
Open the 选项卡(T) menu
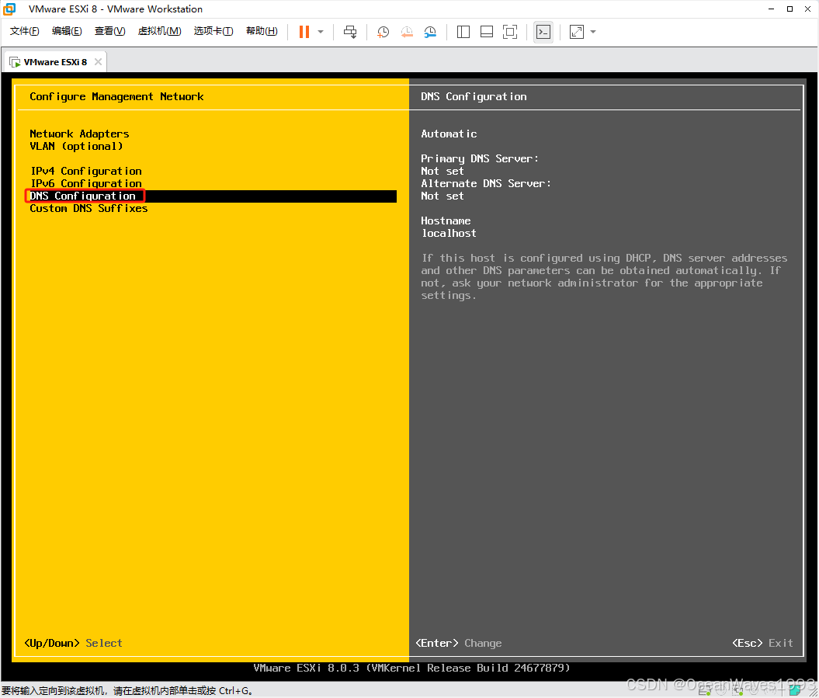pyautogui.click(x=213, y=31)
